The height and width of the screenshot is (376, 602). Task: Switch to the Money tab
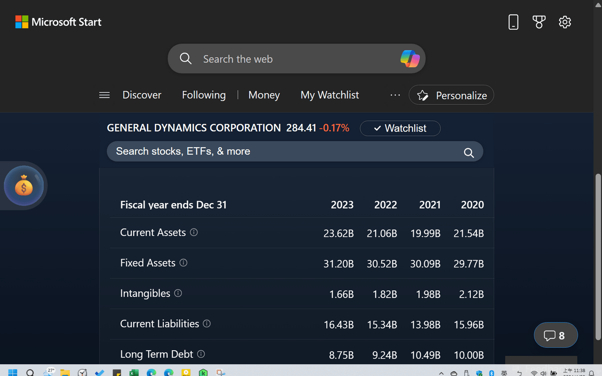coord(264,95)
